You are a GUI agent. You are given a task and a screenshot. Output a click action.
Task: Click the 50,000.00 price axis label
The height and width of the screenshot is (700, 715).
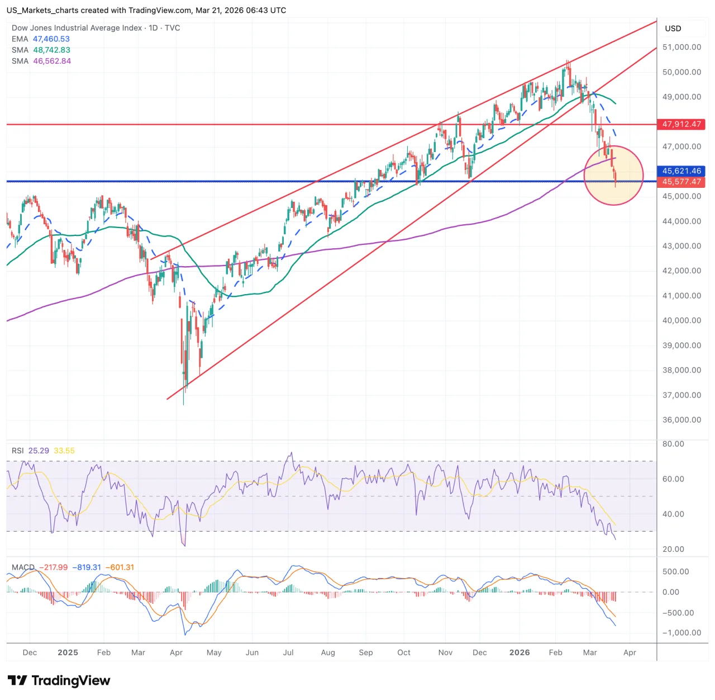pyautogui.click(x=681, y=72)
